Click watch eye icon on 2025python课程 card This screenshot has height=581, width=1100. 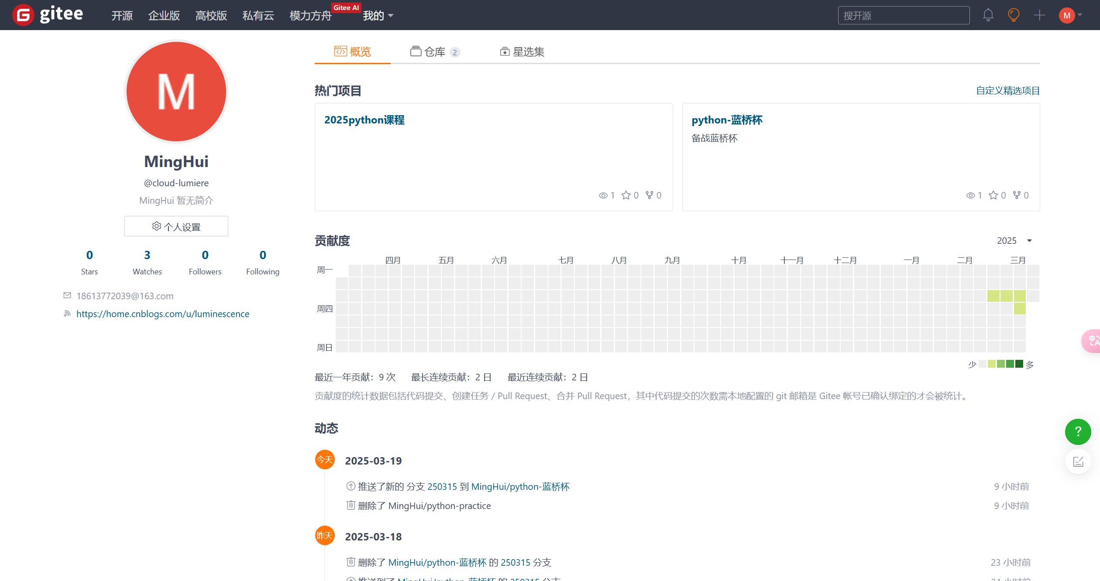point(603,195)
